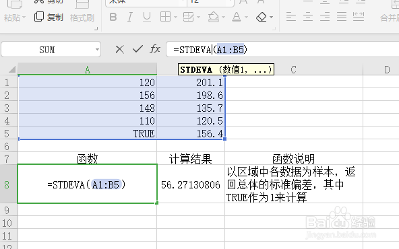Open the eraser clear dropdown arrow
399x249 pixels.
pos(271,17)
